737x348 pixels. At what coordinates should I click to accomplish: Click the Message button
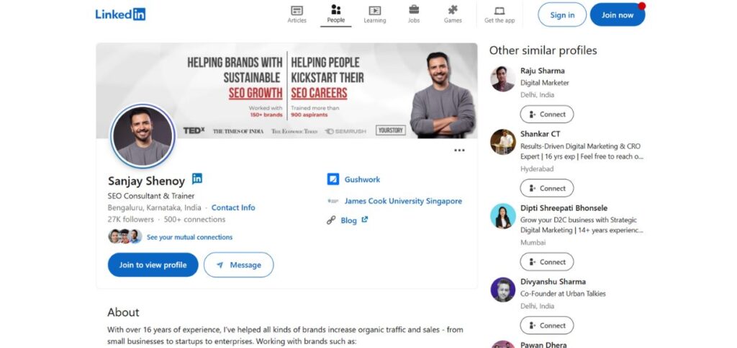click(x=238, y=264)
